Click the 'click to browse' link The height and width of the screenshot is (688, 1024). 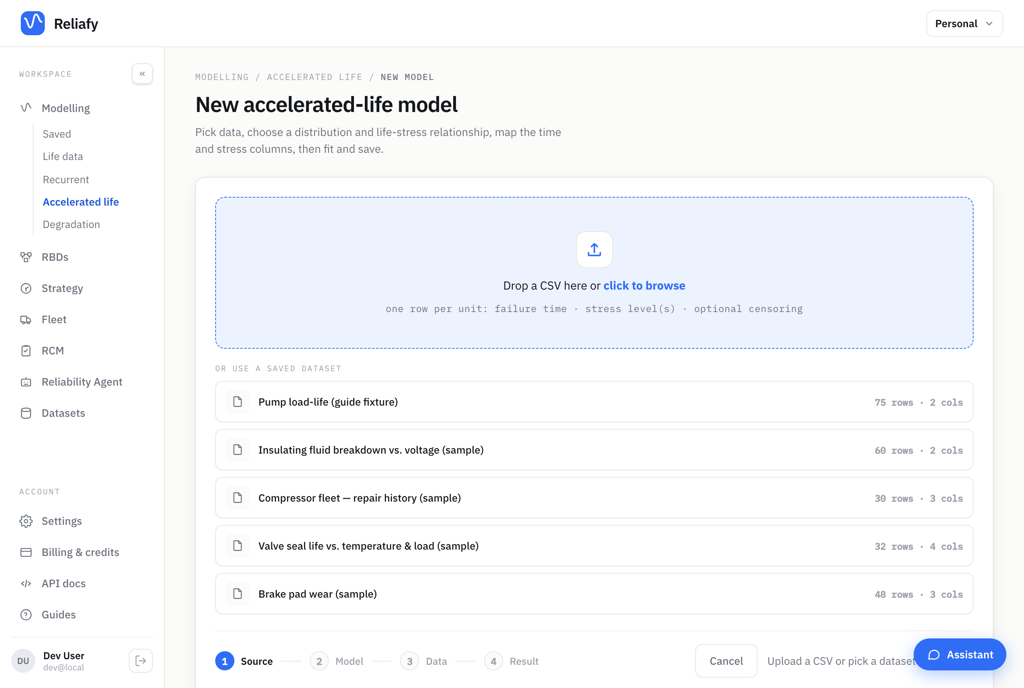point(644,286)
